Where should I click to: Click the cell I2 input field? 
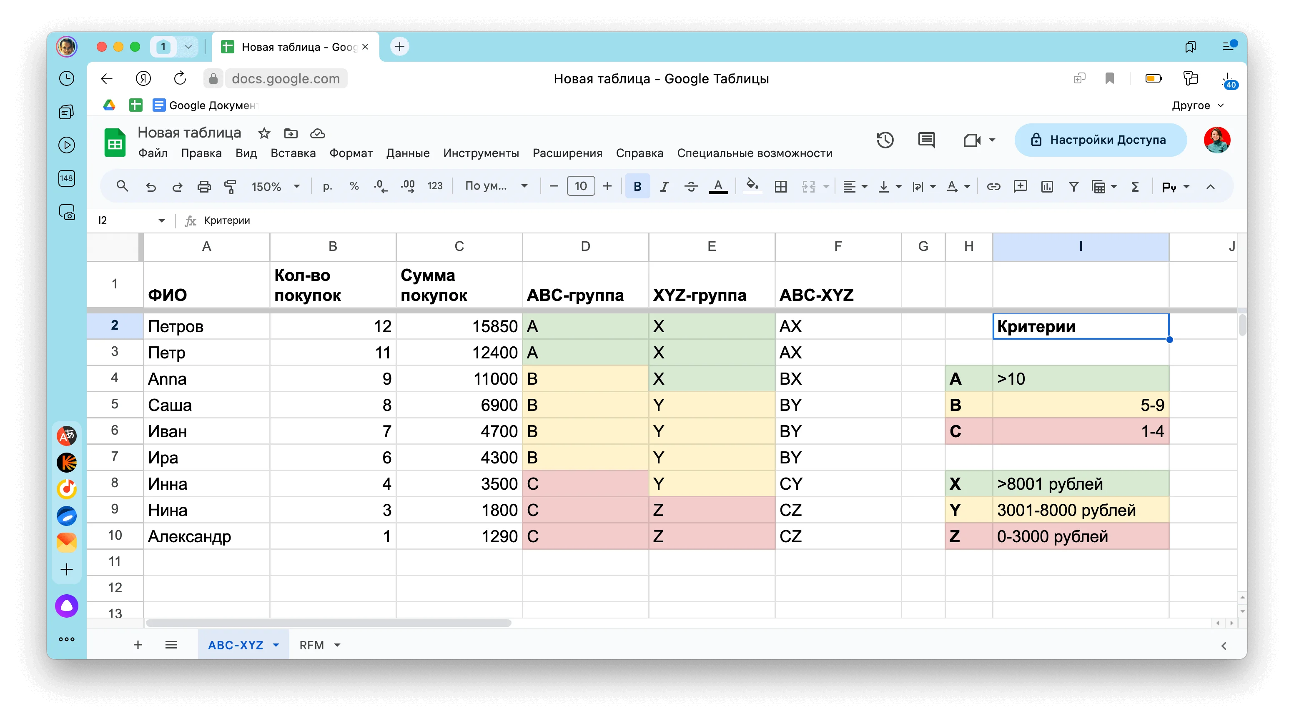1080,326
